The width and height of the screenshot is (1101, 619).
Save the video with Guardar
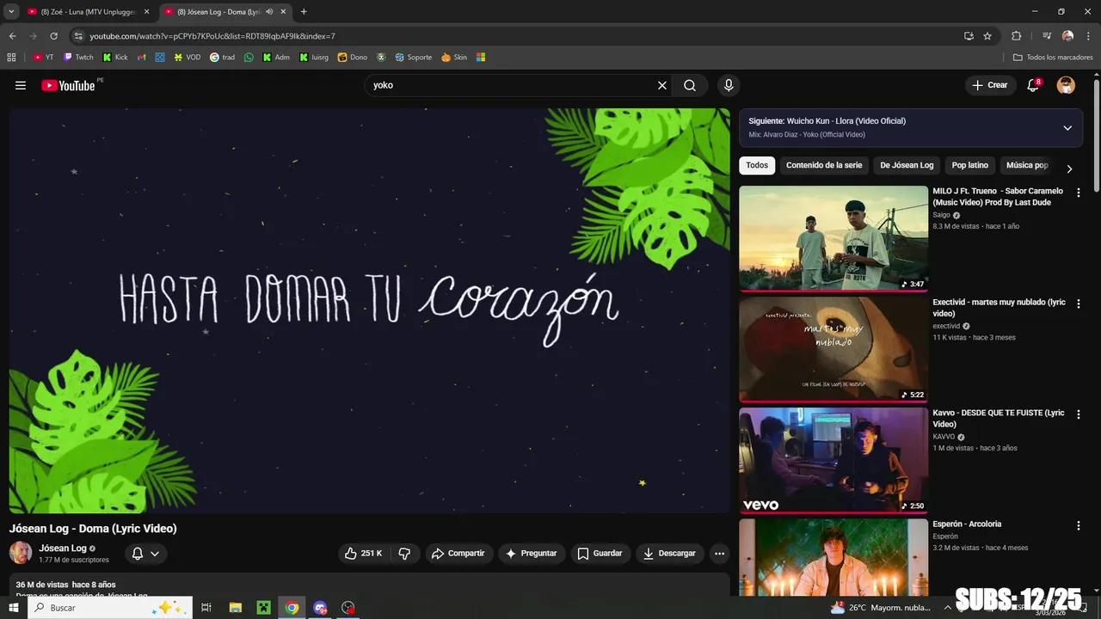point(600,554)
